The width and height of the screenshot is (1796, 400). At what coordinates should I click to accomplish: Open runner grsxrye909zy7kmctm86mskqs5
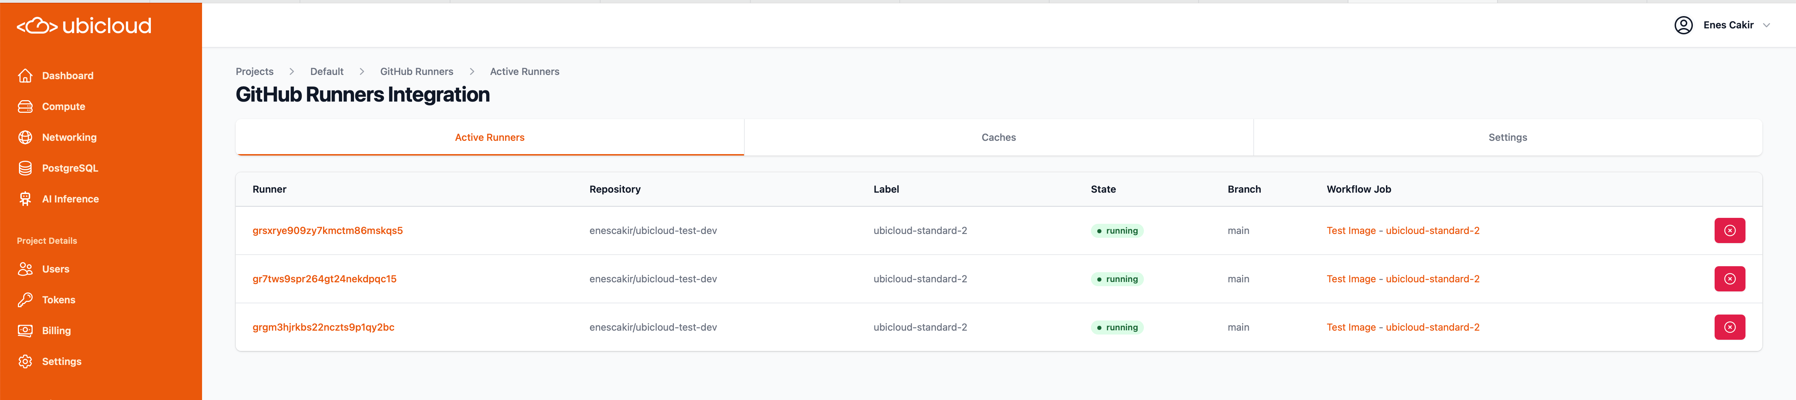(328, 230)
